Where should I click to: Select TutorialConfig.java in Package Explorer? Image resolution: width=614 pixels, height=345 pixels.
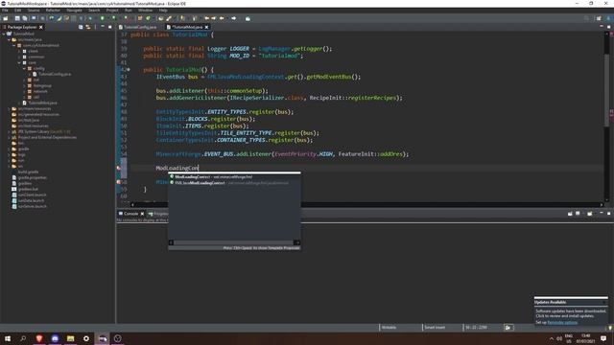tap(55, 74)
